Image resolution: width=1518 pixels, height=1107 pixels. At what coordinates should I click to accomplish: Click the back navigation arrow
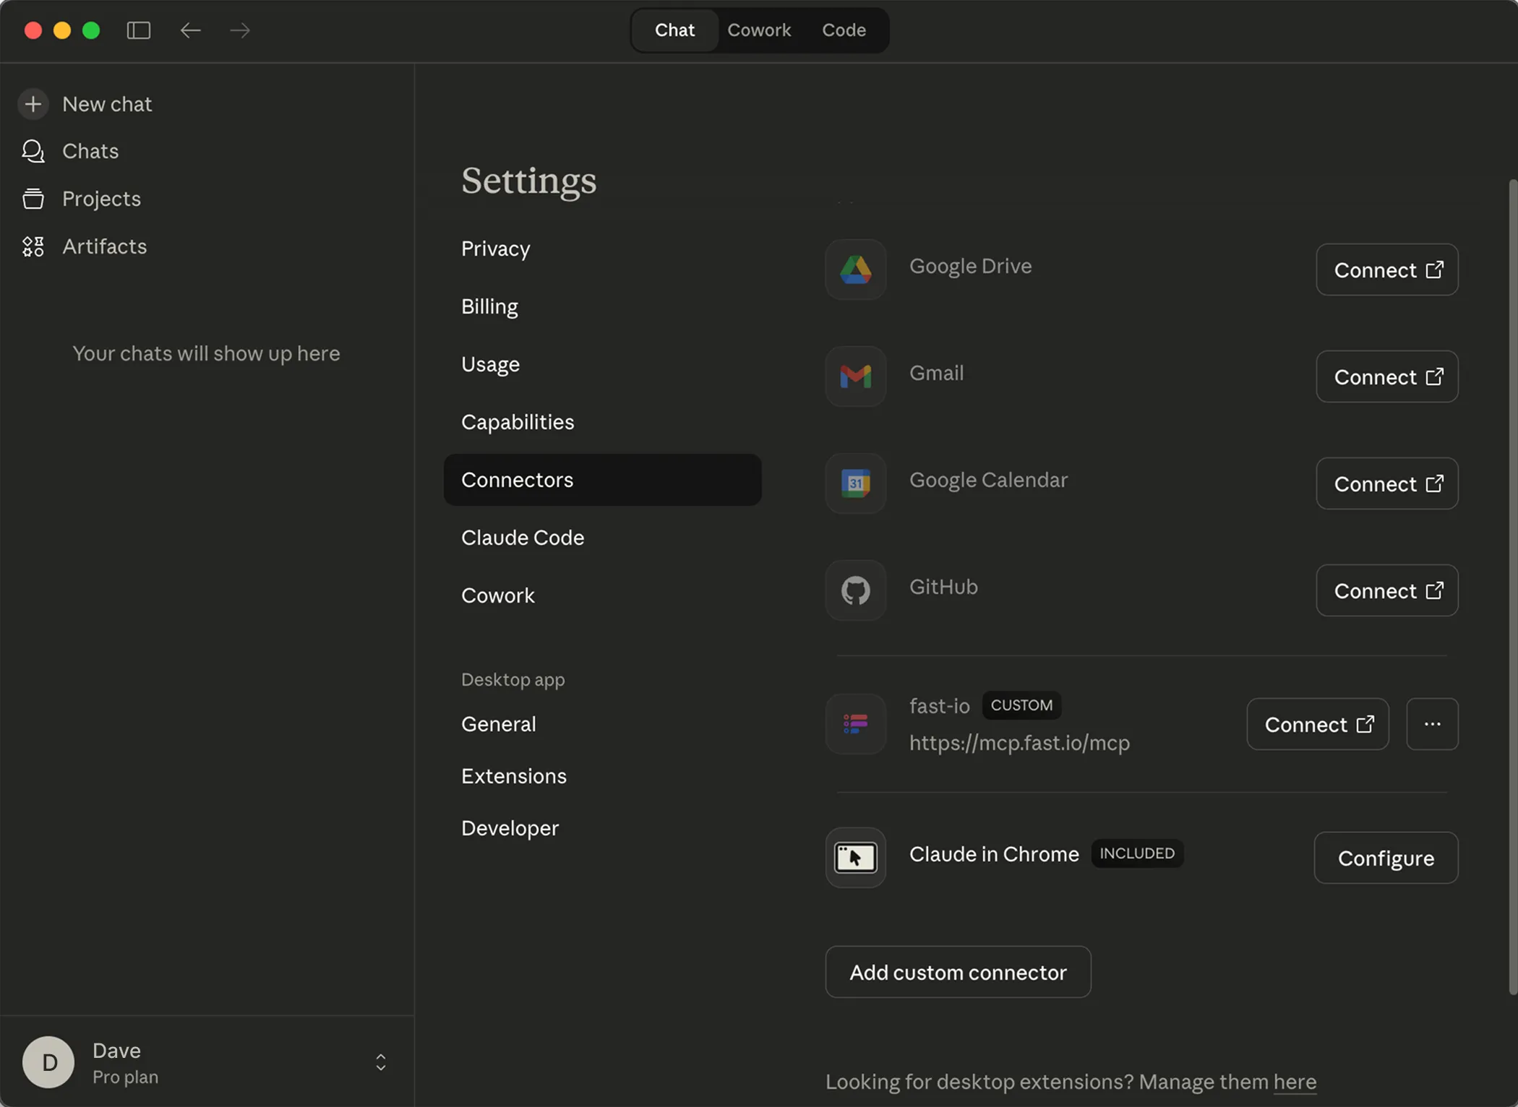[190, 30]
